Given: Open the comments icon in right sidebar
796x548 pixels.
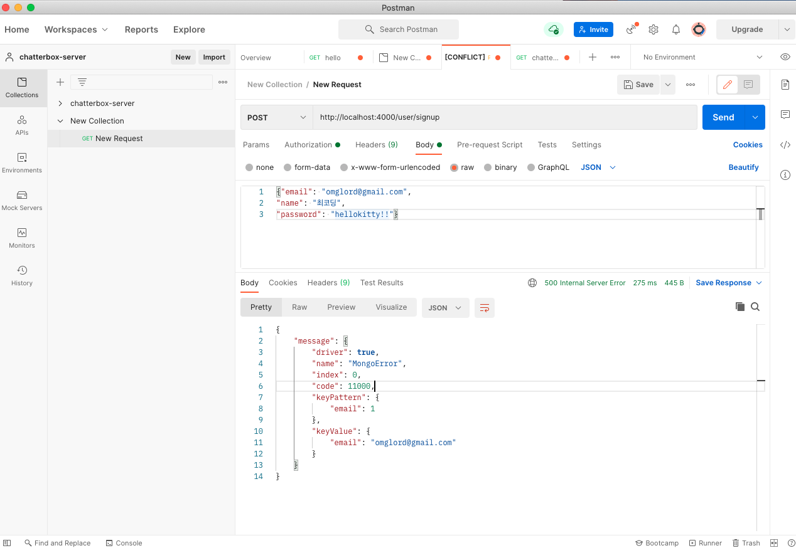Looking at the screenshot, I should tap(785, 115).
